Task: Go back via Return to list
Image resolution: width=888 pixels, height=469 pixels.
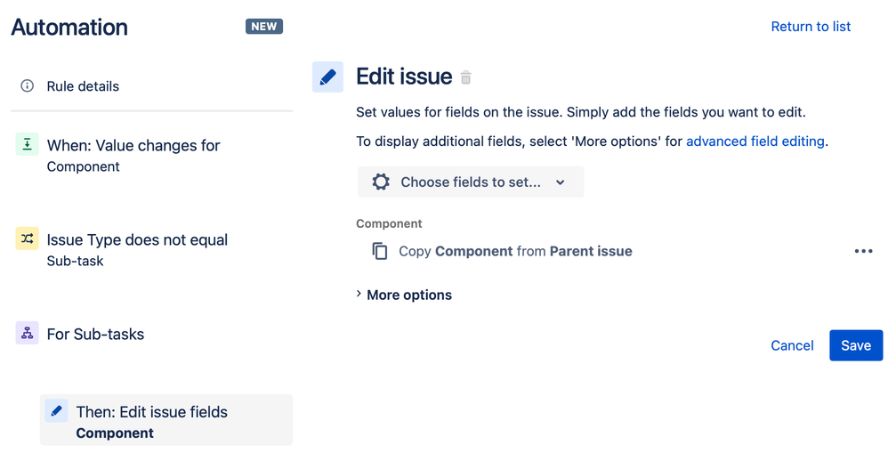Action: coord(810,27)
